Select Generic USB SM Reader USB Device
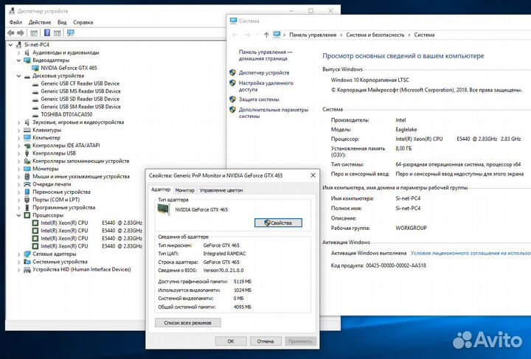Screen dimensions: 531x359 click(x=80, y=107)
